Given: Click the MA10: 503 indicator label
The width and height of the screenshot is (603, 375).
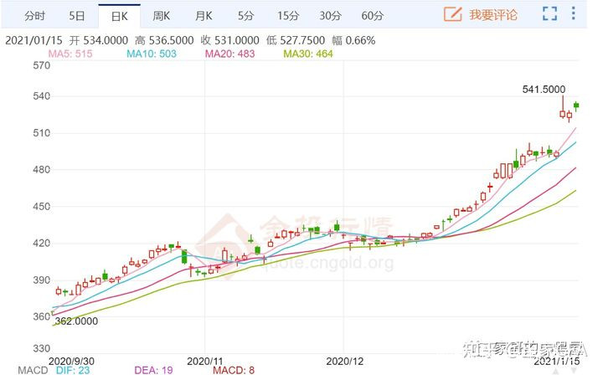Looking at the screenshot, I should click(x=152, y=54).
